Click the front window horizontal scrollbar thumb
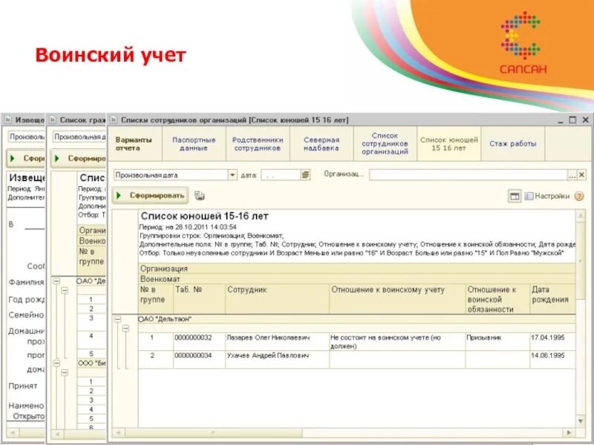The width and height of the screenshot is (594, 445). tap(213, 432)
